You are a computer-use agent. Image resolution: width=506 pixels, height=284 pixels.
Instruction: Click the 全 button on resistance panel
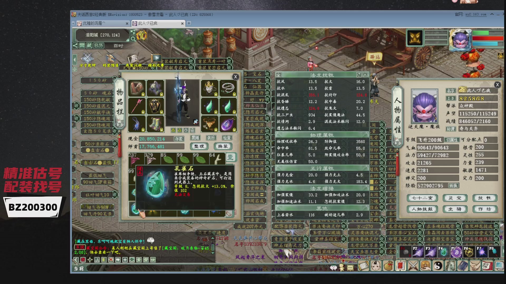tap(279, 75)
